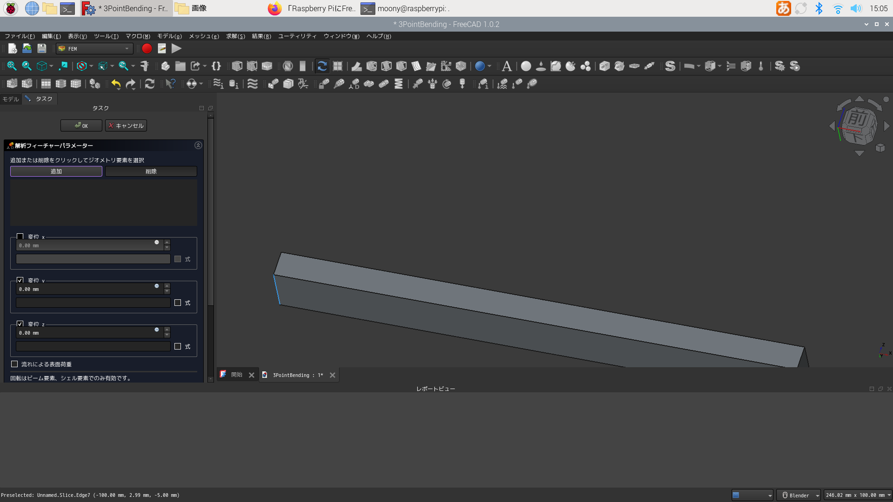Click the Fit all zoom icon
The width and height of the screenshot is (893, 502).
(12, 66)
